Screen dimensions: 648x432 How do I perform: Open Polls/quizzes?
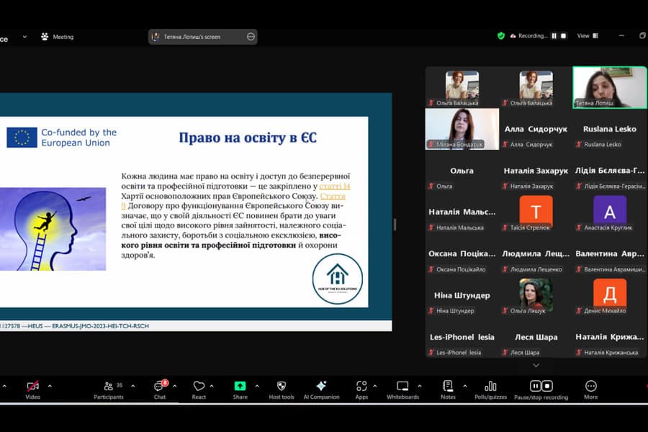pyautogui.click(x=490, y=387)
